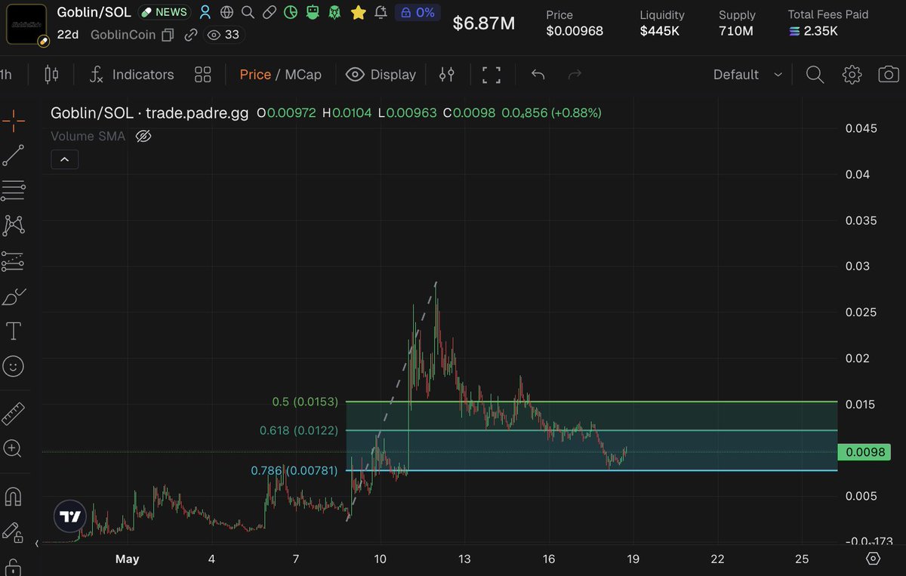Image resolution: width=906 pixels, height=576 pixels.
Task: Select the text annotation tool
Action: tap(13, 331)
